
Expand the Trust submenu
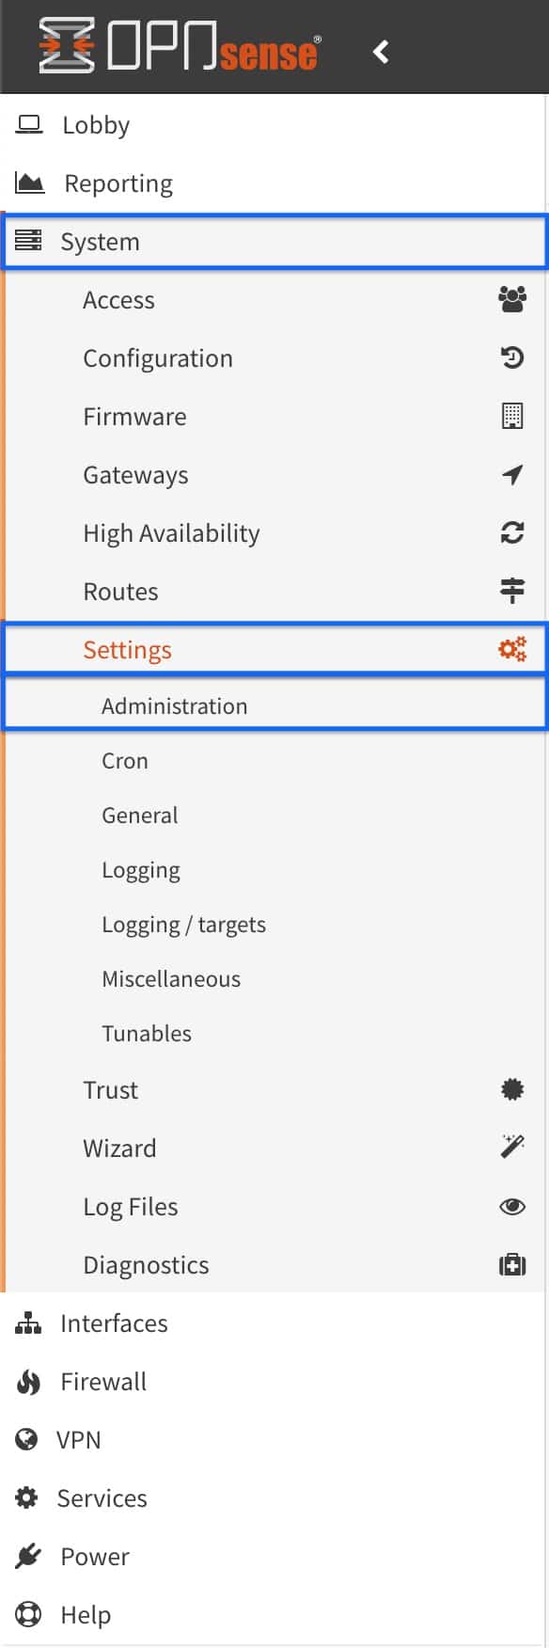pyautogui.click(x=274, y=1089)
